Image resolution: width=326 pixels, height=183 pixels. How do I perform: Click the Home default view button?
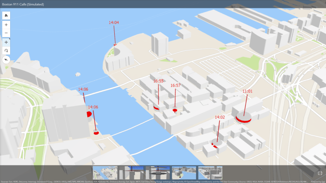(x=6, y=15)
